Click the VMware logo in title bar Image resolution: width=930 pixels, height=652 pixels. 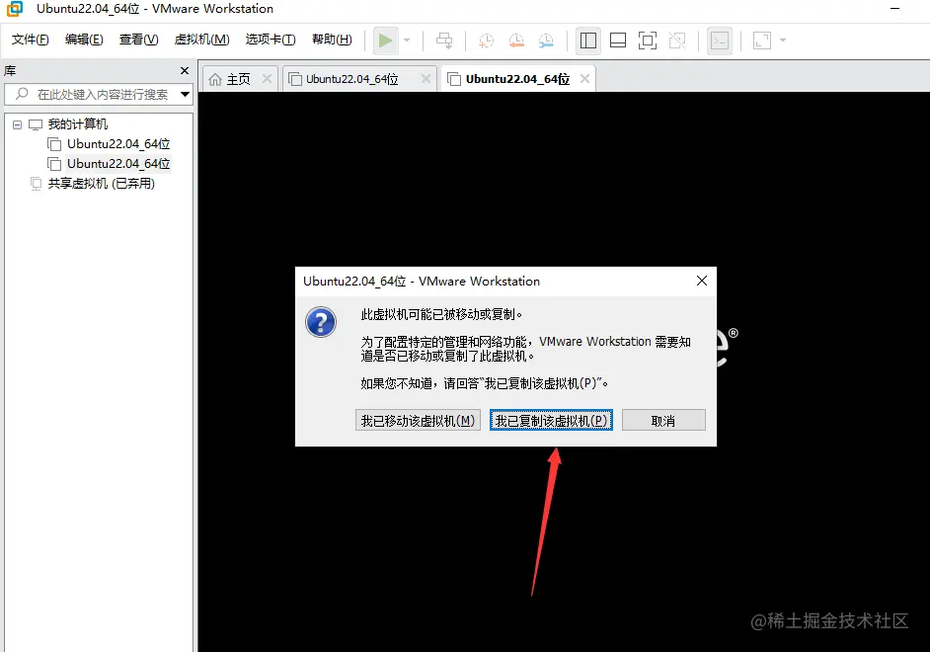coord(14,8)
